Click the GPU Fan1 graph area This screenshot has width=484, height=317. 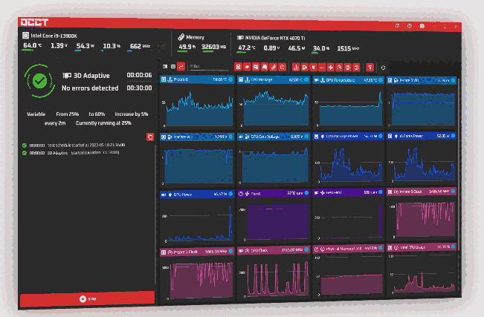tap(348, 218)
